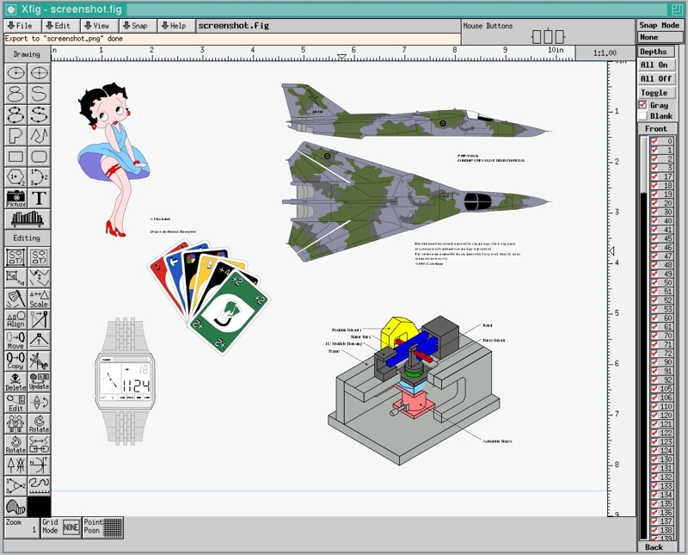Open the Point Posn selector
This screenshot has height=555, width=688.
[103, 527]
